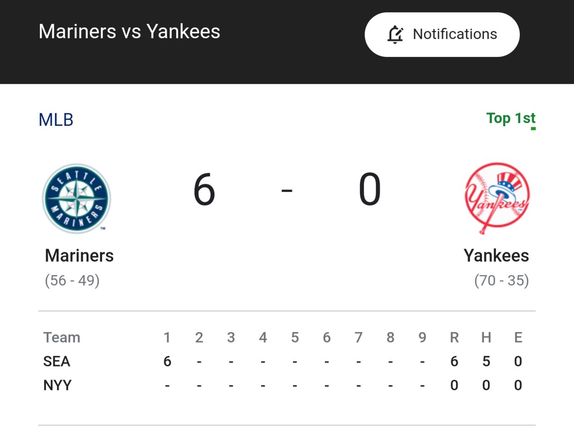The width and height of the screenshot is (574, 432).
Task: Click the H column header
Action: pos(486,337)
